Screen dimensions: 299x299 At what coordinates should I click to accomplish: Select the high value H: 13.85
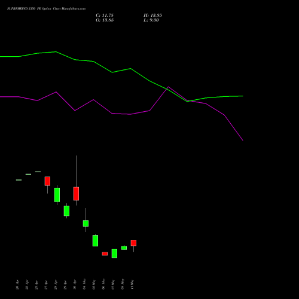[x=152, y=16]
